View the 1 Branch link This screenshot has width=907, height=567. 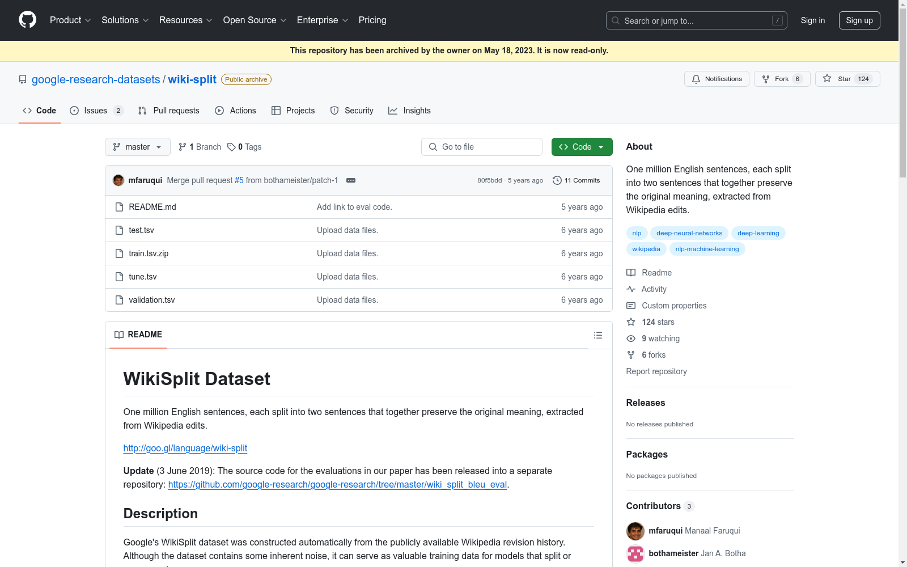tap(200, 147)
